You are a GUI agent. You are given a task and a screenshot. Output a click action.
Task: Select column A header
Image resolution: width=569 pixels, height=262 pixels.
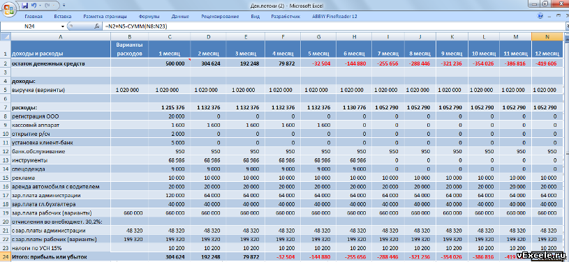61,37
